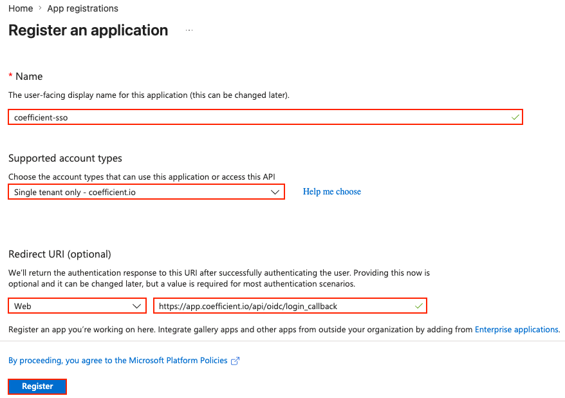Open the ellipsis more options menu
The width and height of the screenshot is (565, 398).
(x=189, y=31)
